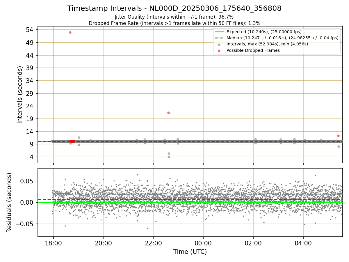This screenshot has height=262, width=349.
Task: Click the 'Time (UTC)' x-axis label
Action: (x=190, y=252)
